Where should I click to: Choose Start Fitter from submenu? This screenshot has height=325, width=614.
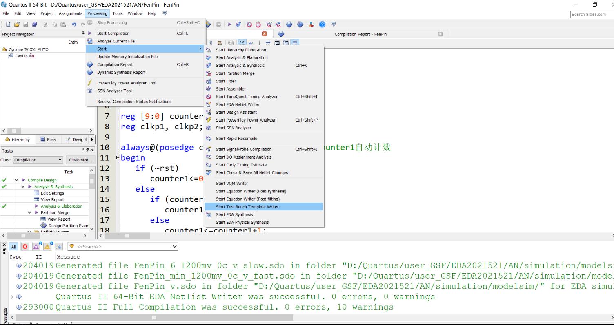(264, 81)
